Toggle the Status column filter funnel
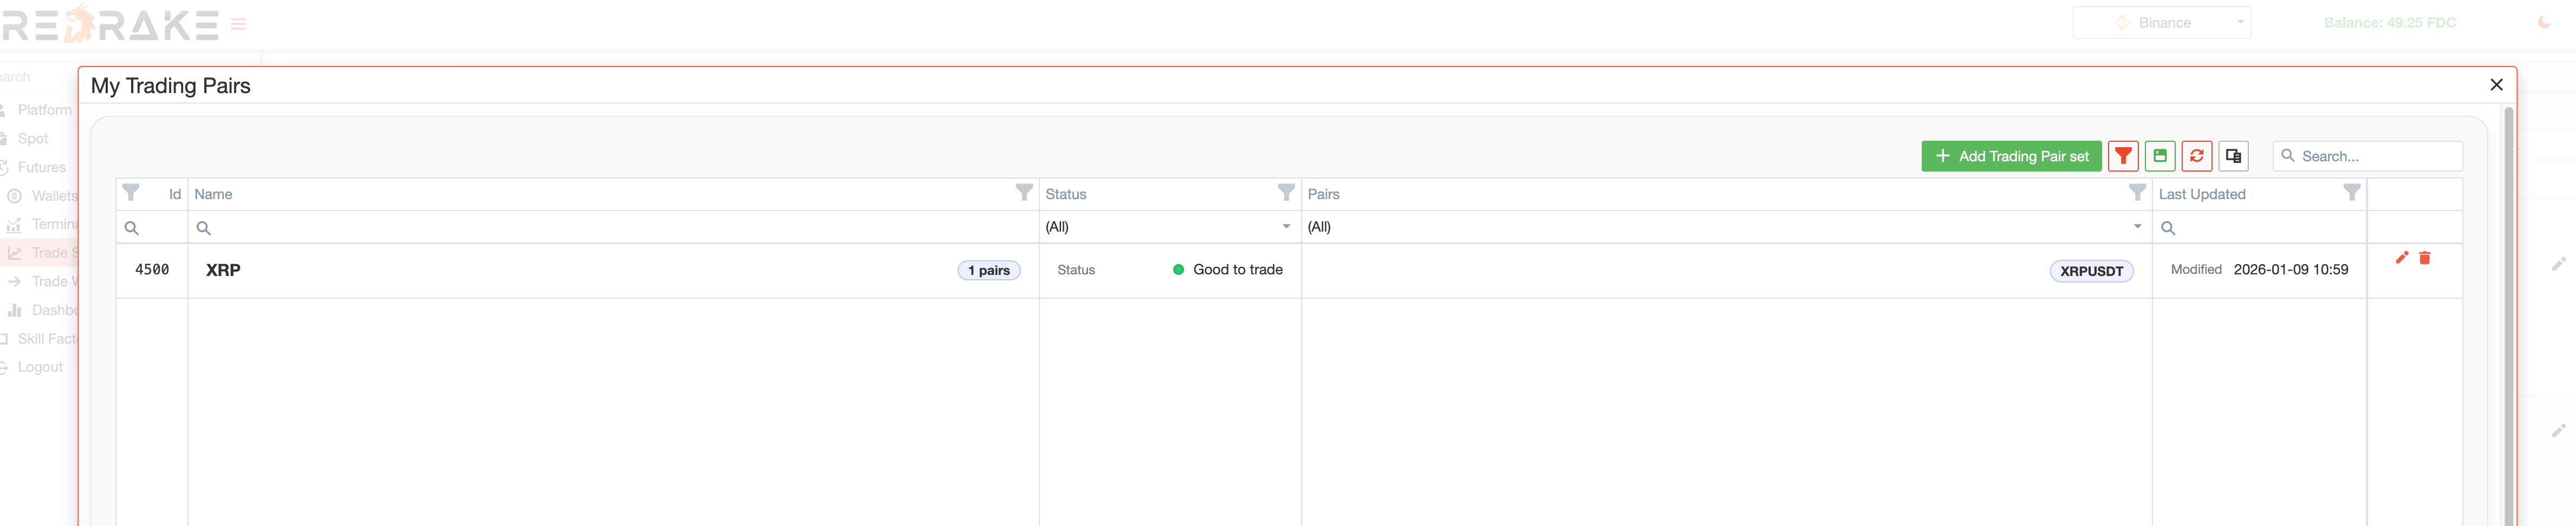The image size is (2576, 526). click(1286, 193)
